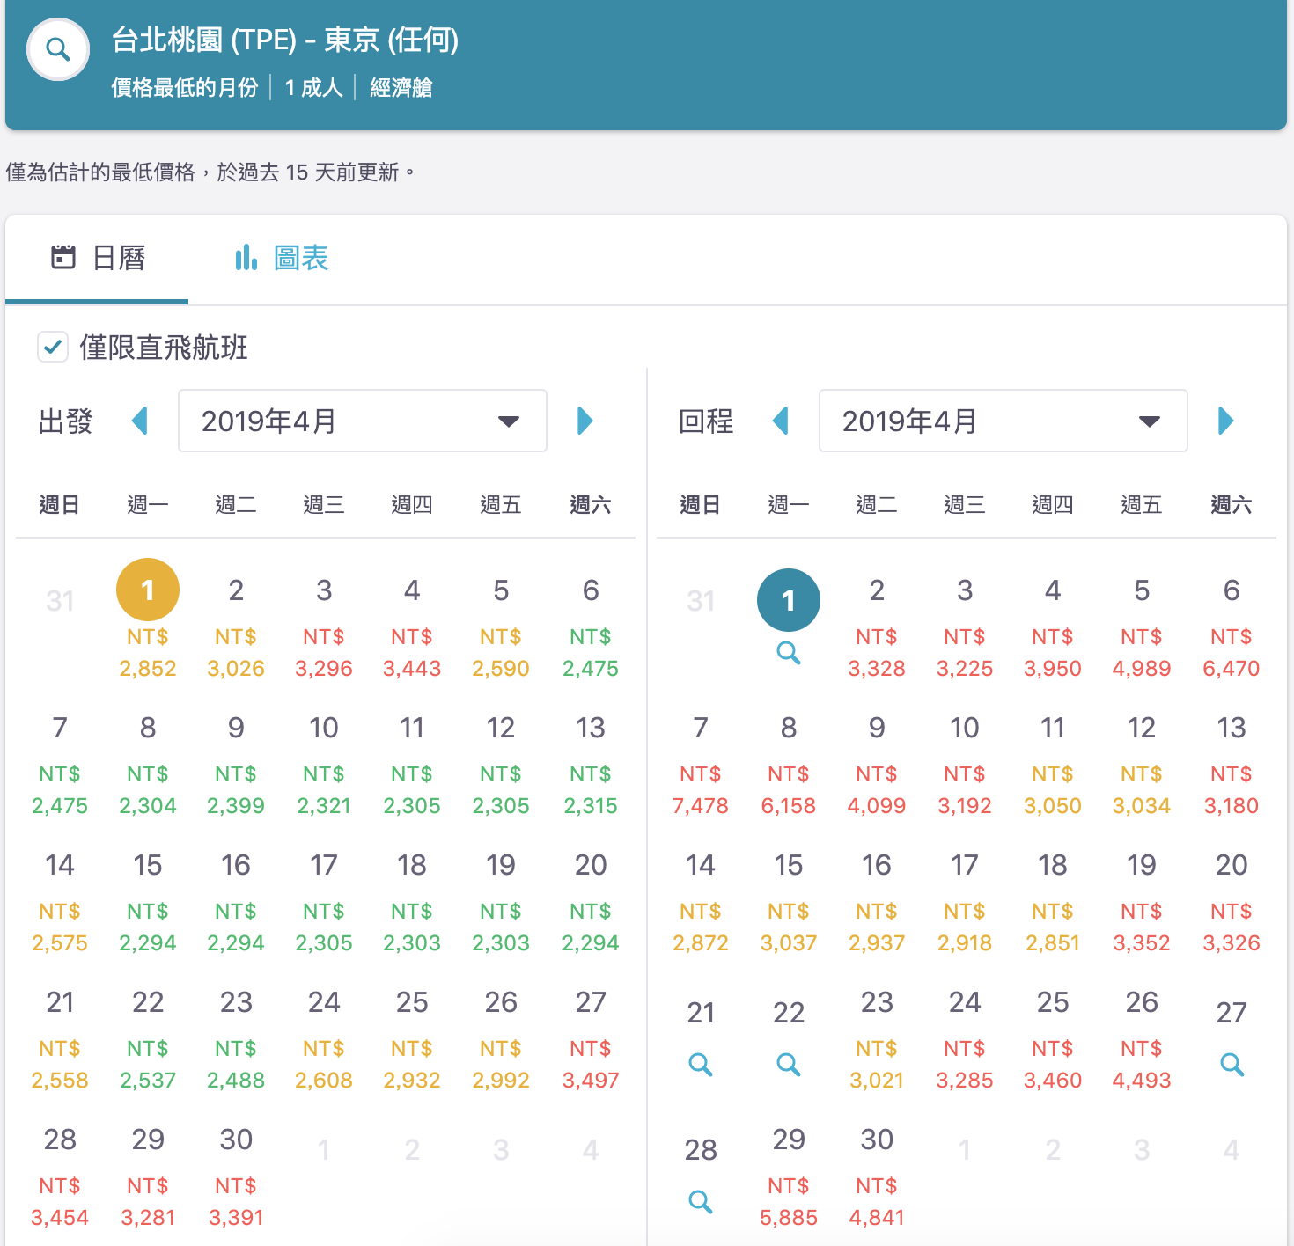Image resolution: width=1294 pixels, height=1246 pixels.
Task: Click the selected return date 1 circle
Action: click(788, 600)
